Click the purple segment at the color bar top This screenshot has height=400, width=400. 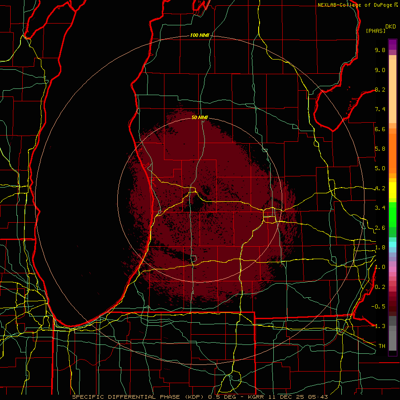392,44
